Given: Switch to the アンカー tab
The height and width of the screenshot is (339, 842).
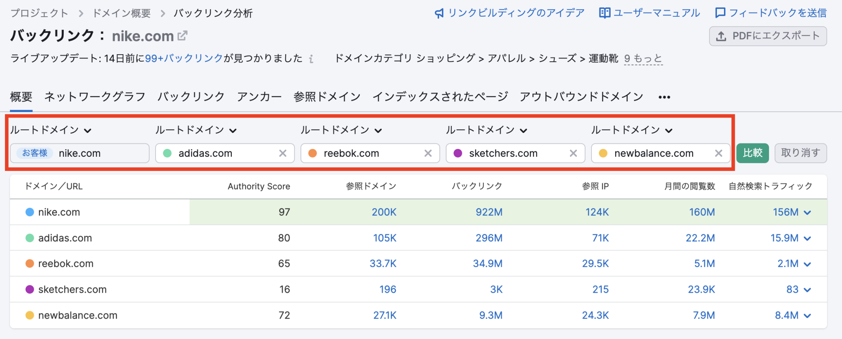Looking at the screenshot, I should coord(259,97).
